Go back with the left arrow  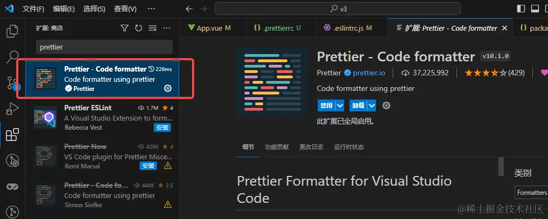pyautogui.click(x=189, y=9)
